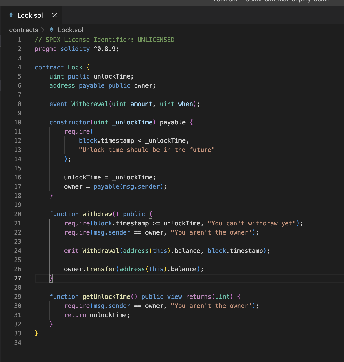Click the 'Withdrawal' event name on line 8

pyautogui.click(x=90, y=104)
